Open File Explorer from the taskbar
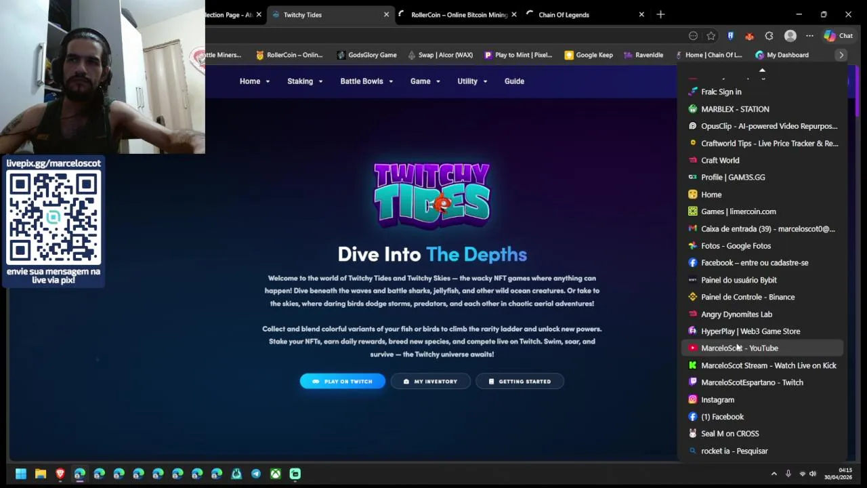The width and height of the screenshot is (867, 488). [41, 474]
